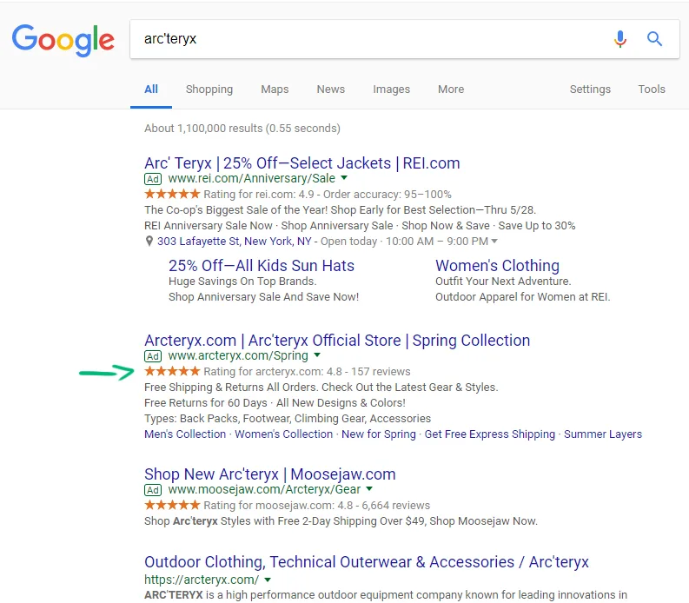Click 'Rating for moosejaw.com: 4.8 - 6,664 reviews' text
Screen dimensions: 689x603
click(317, 506)
